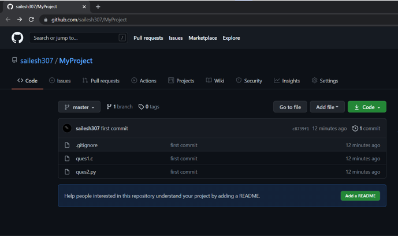This screenshot has height=236, width=398.
Task: Click the Go to file button
Action: coord(290,107)
